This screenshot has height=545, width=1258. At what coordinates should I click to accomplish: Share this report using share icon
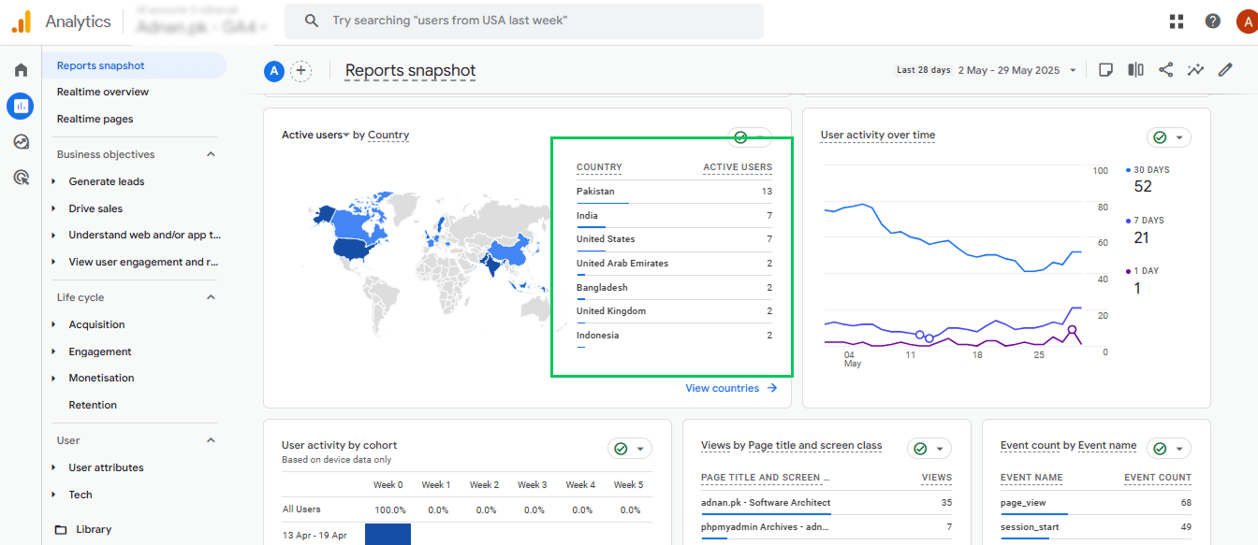click(x=1165, y=70)
